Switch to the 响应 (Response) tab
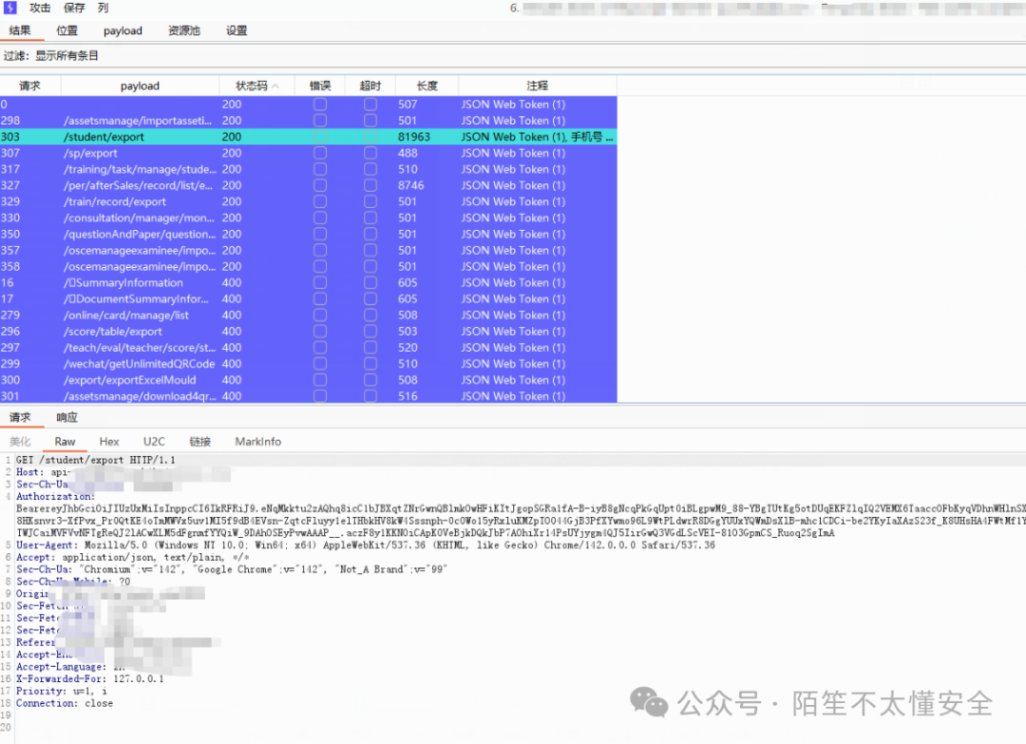The width and height of the screenshot is (1026, 744). click(x=65, y=416)
